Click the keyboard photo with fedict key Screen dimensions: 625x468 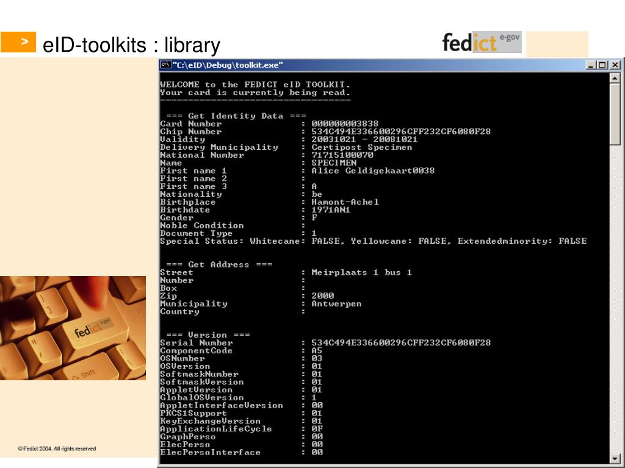(73, 328)
